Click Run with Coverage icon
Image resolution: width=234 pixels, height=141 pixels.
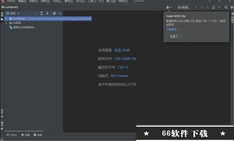pyautogui.click(x=207, y=7)
